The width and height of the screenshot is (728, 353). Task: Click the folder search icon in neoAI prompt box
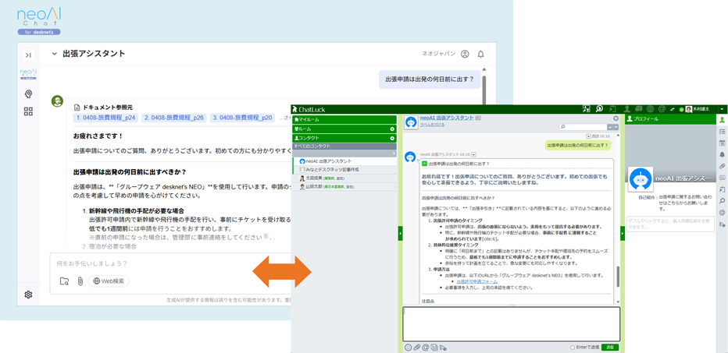tap(64, 281)
